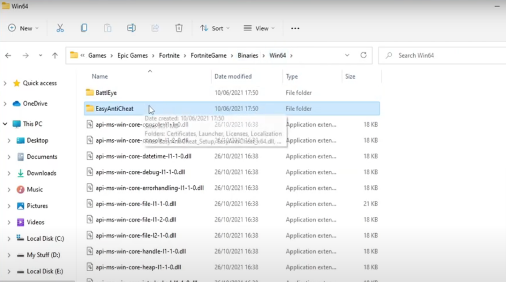Viewport: 506px width, 282px height.
Task: Select api-ms-win-core-file-l1-2-0.dll file name
Action: pyautogui.click(x=136, y=220)
